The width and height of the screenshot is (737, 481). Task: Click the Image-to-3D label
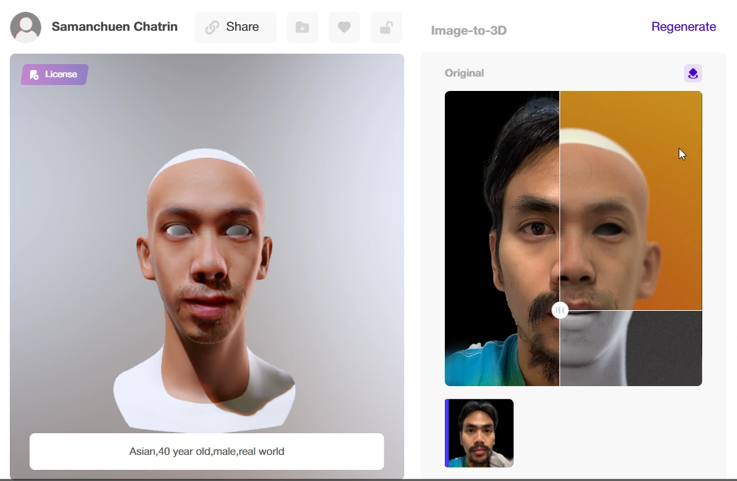coord(468,31)
